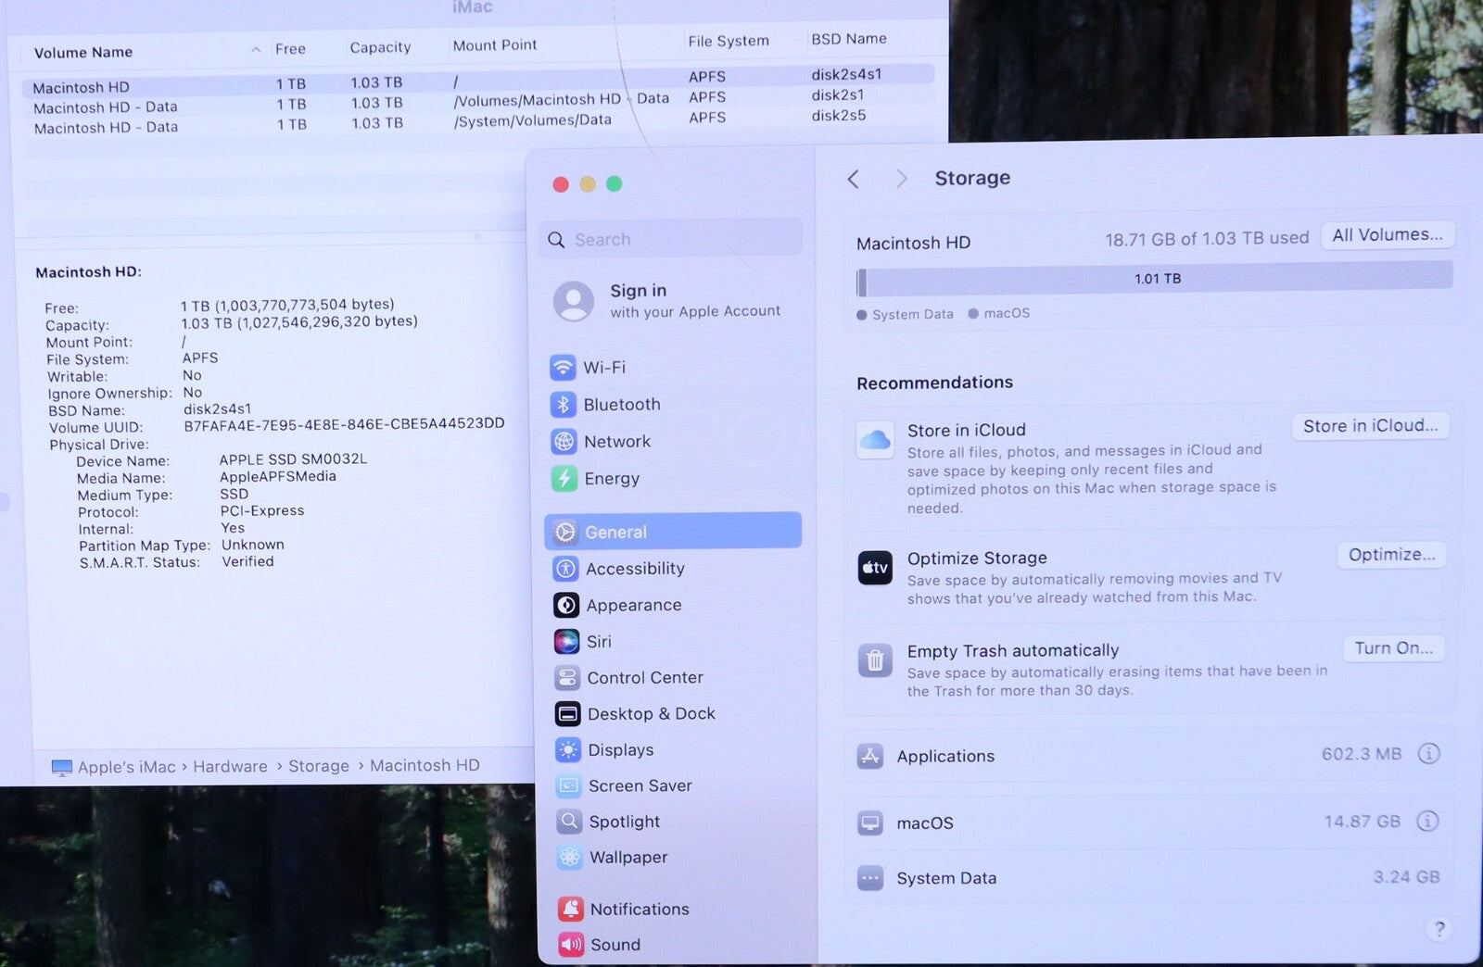Click the APPLE SSD SM0032L device name
The width and height of the screenshot is (1483, 967).
pos(293,458)
